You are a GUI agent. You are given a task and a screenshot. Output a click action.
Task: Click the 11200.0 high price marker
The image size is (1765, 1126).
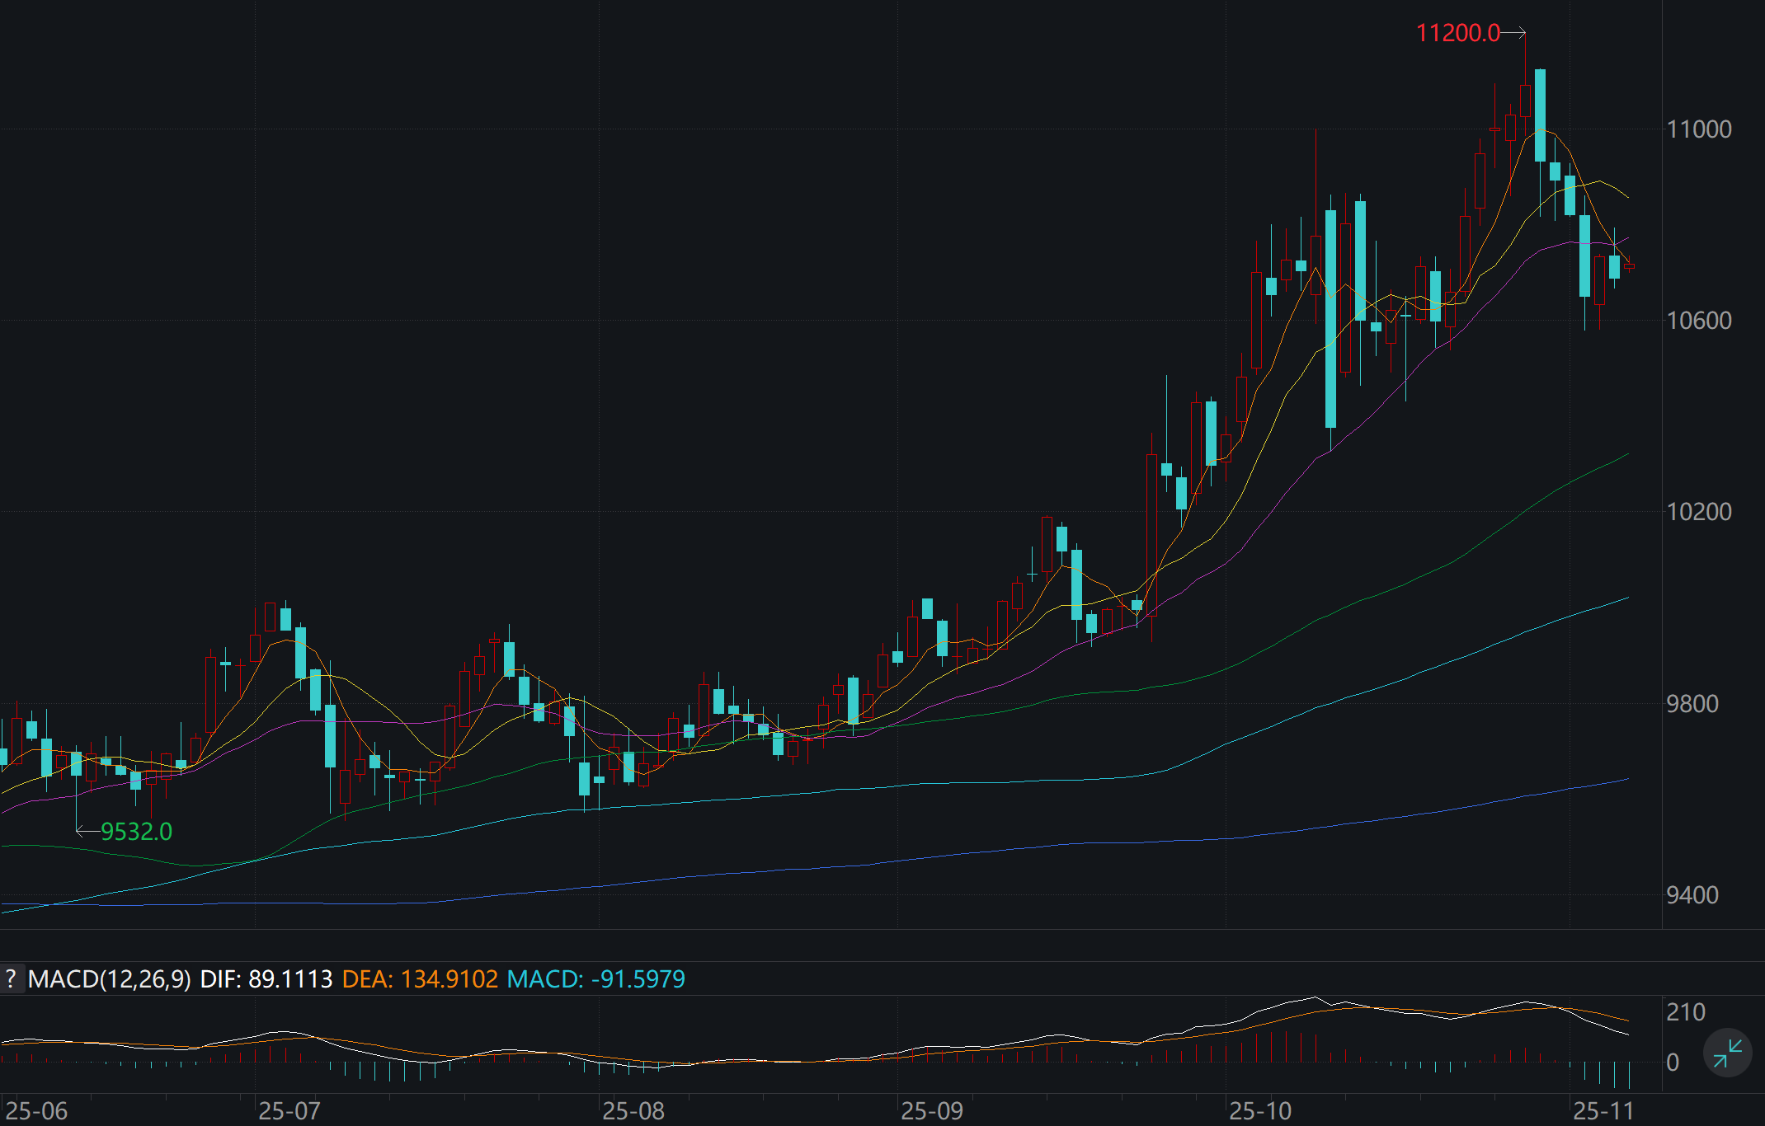pyautogui.click(x=1457, y=33)
